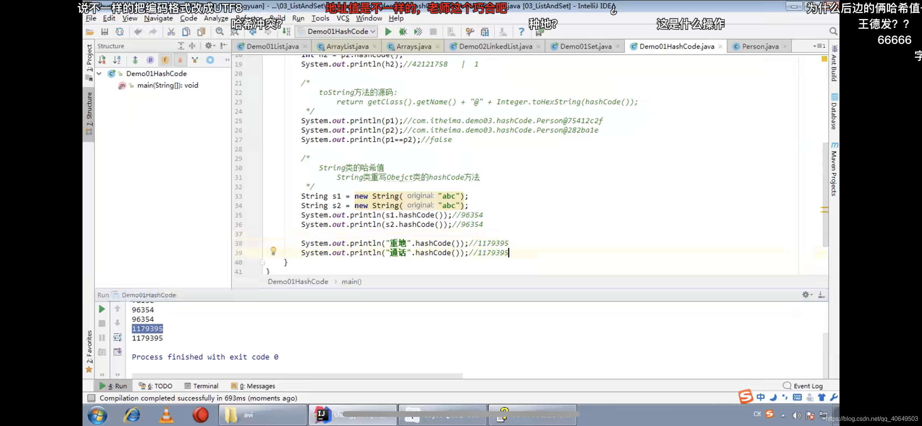Run Demo01HashCode with green toolbar play button
The image size is (922, 426).
point(388,32)
